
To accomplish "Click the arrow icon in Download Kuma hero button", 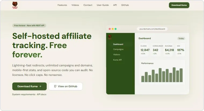I will coord(40,86).
